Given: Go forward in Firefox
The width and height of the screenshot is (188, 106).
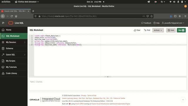Looking at the screenshot, I should [x=7, y=16].
